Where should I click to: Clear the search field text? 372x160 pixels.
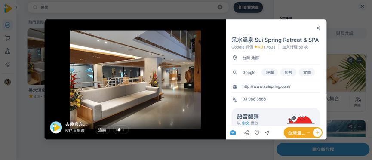[x=220, y=7]
